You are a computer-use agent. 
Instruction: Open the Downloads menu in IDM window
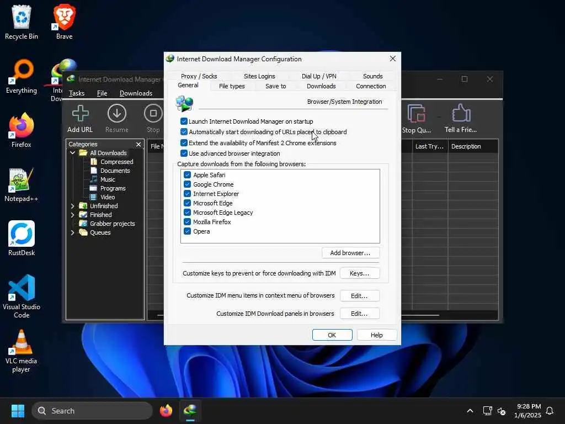[136, 93]
